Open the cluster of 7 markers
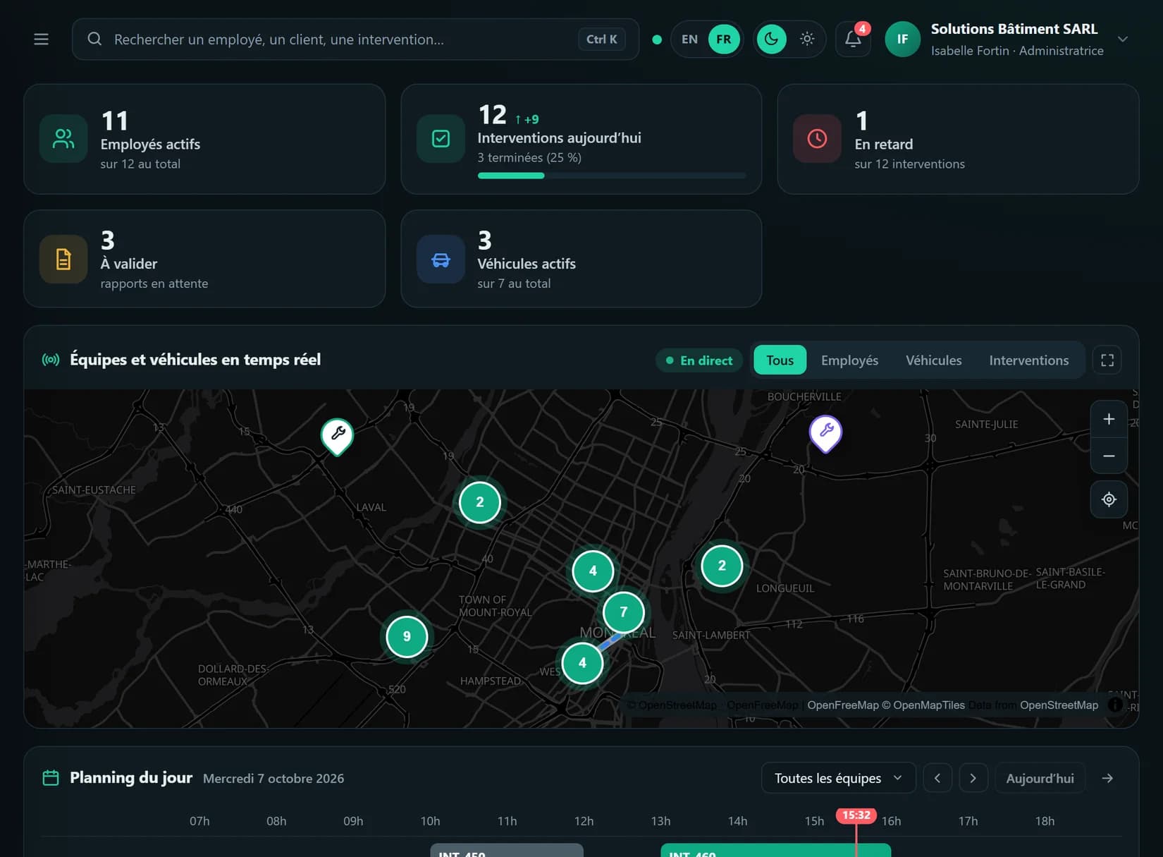This screenshot has height=857, width=1163. 623,612
